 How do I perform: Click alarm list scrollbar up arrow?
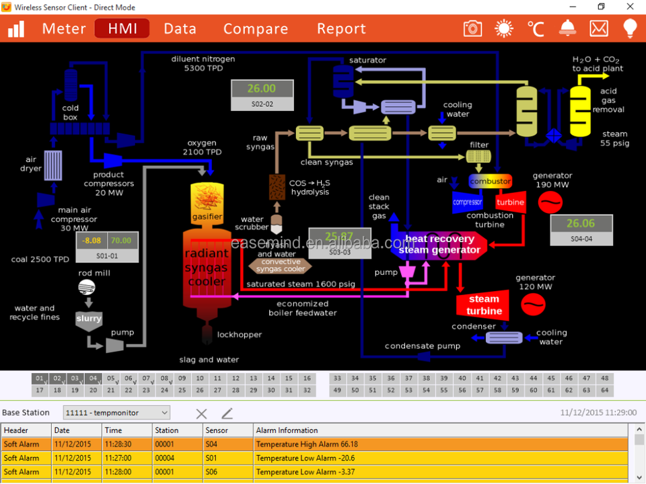639,430
